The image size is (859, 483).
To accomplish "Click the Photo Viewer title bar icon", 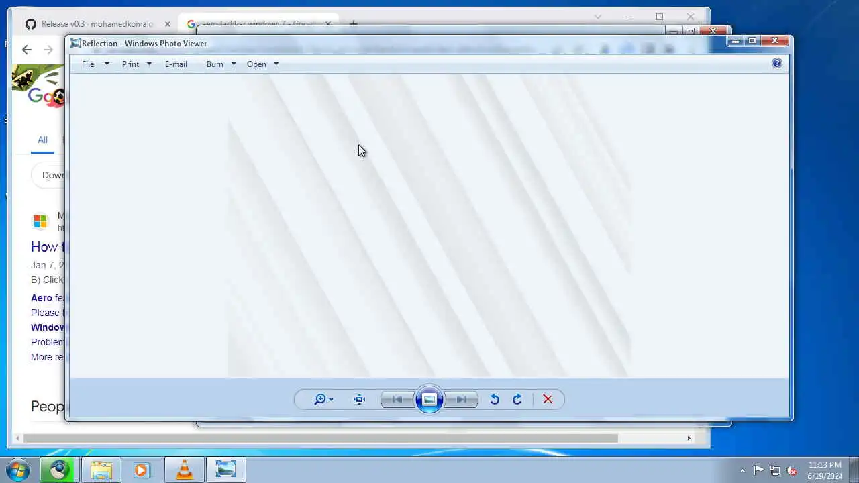I will pos(76,44).
